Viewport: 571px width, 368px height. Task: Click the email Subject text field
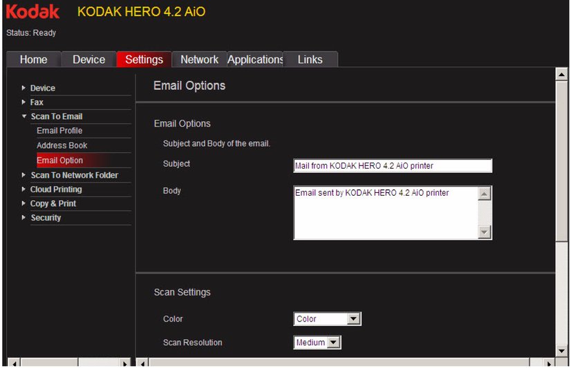[x=392, y=166]
